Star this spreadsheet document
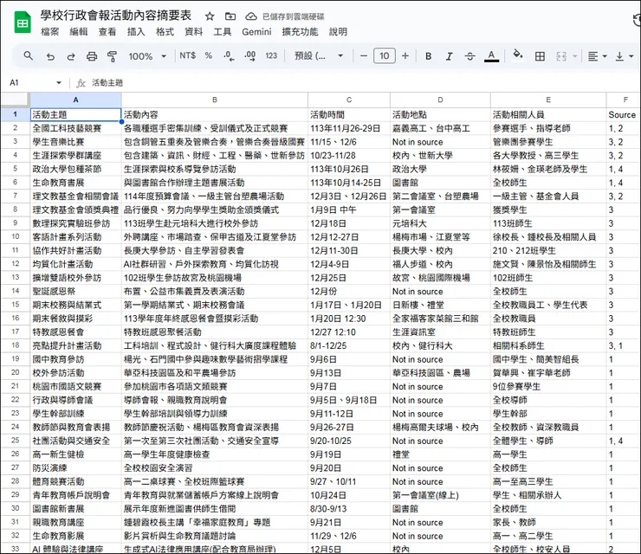This screenshot has width=641, height=554. (210, 16)
